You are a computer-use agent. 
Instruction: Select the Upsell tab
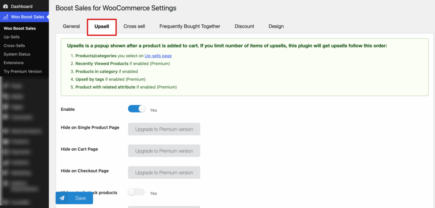(102, 27)
